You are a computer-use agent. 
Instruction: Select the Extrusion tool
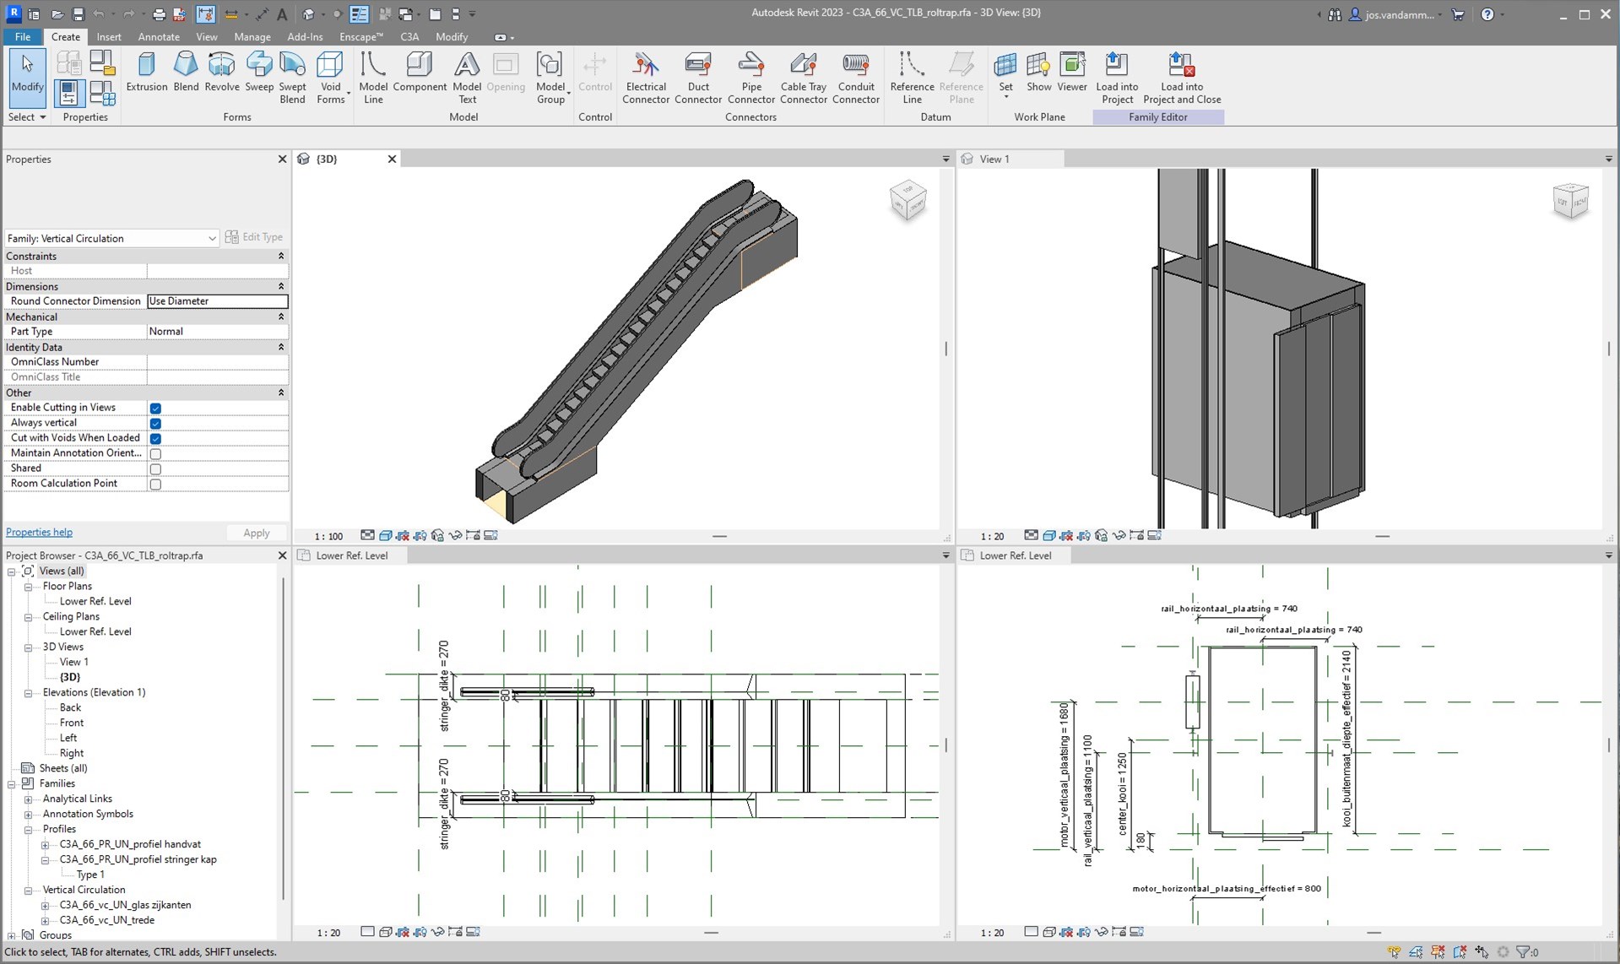[146, 72]
